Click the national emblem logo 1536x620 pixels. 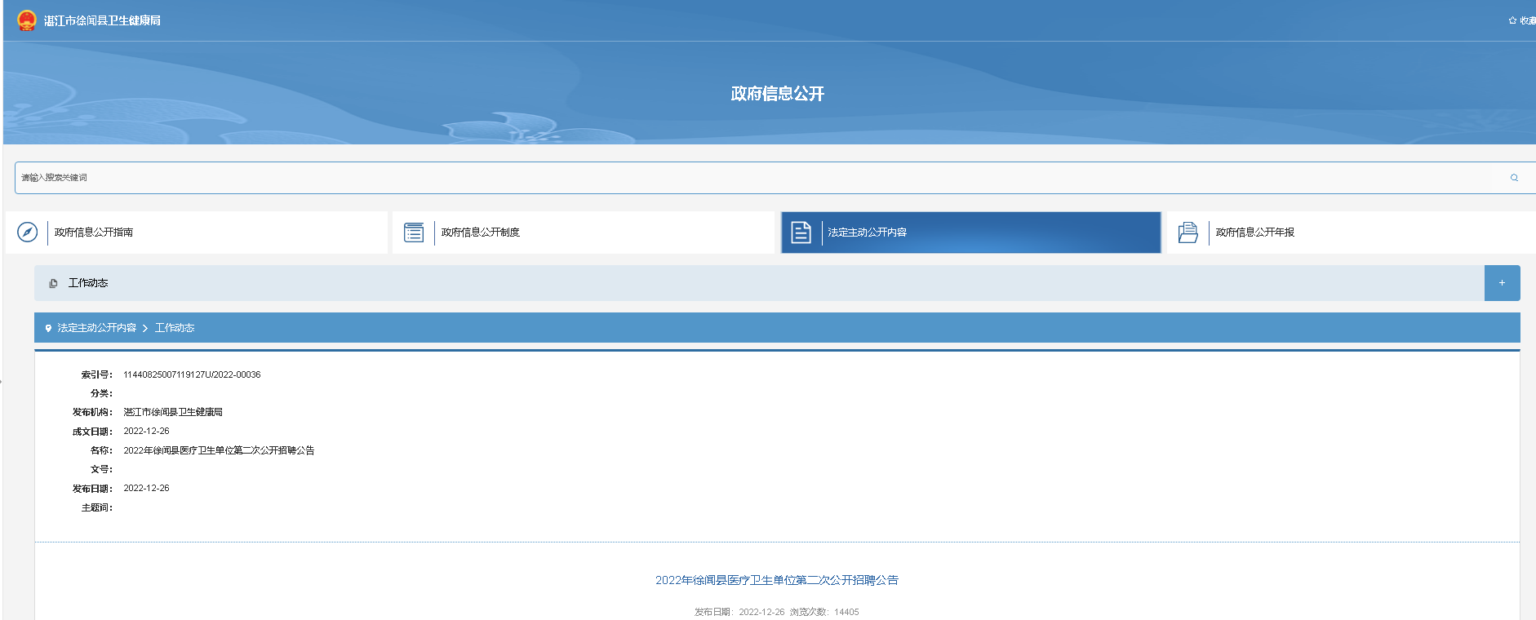(x=27, y=20)
